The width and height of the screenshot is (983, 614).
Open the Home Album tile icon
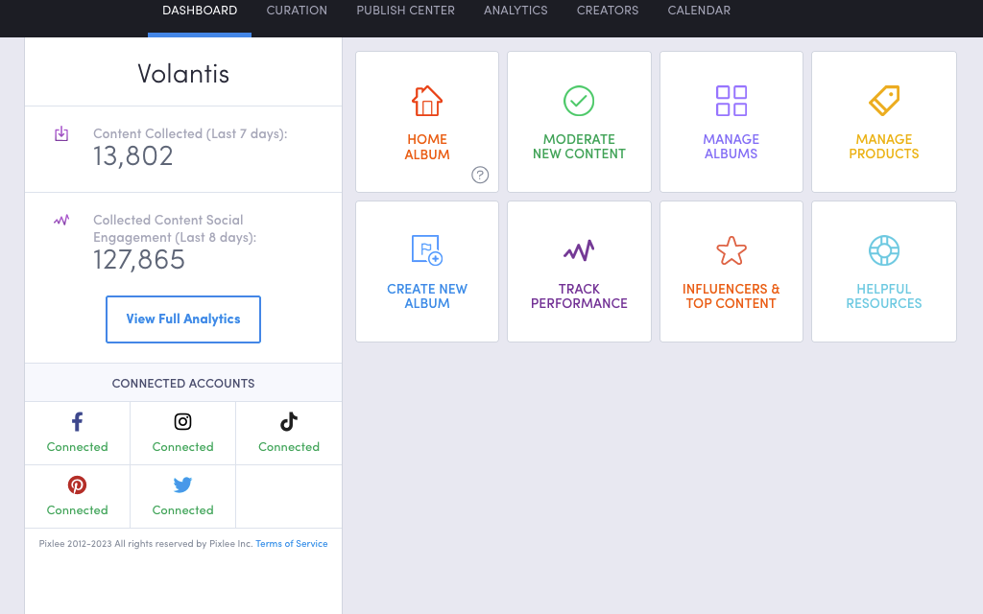[x=427, y=100]
